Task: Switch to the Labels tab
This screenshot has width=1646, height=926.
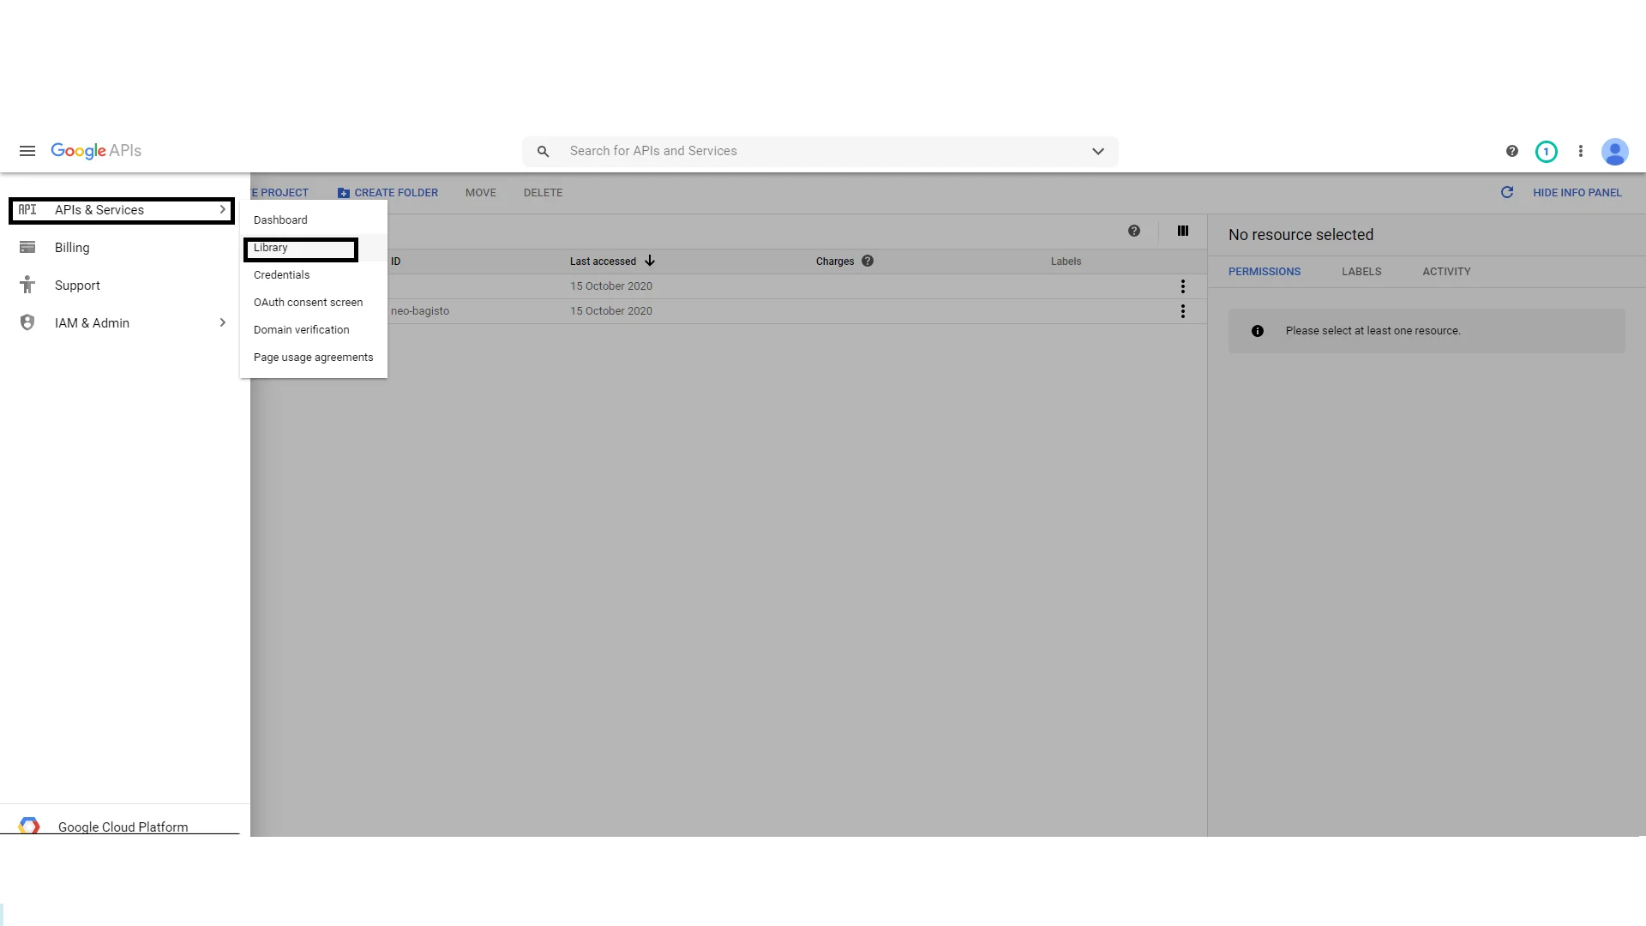Action: click(x=1361, y=272)
